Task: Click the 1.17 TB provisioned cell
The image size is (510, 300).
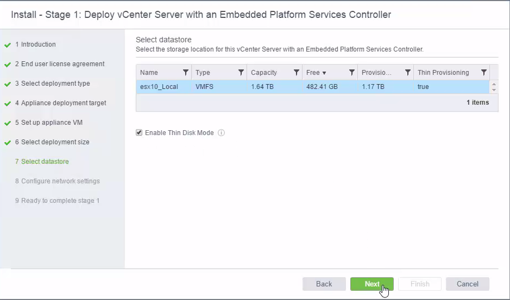Action: pyautogui.click(x=386, y=87)
